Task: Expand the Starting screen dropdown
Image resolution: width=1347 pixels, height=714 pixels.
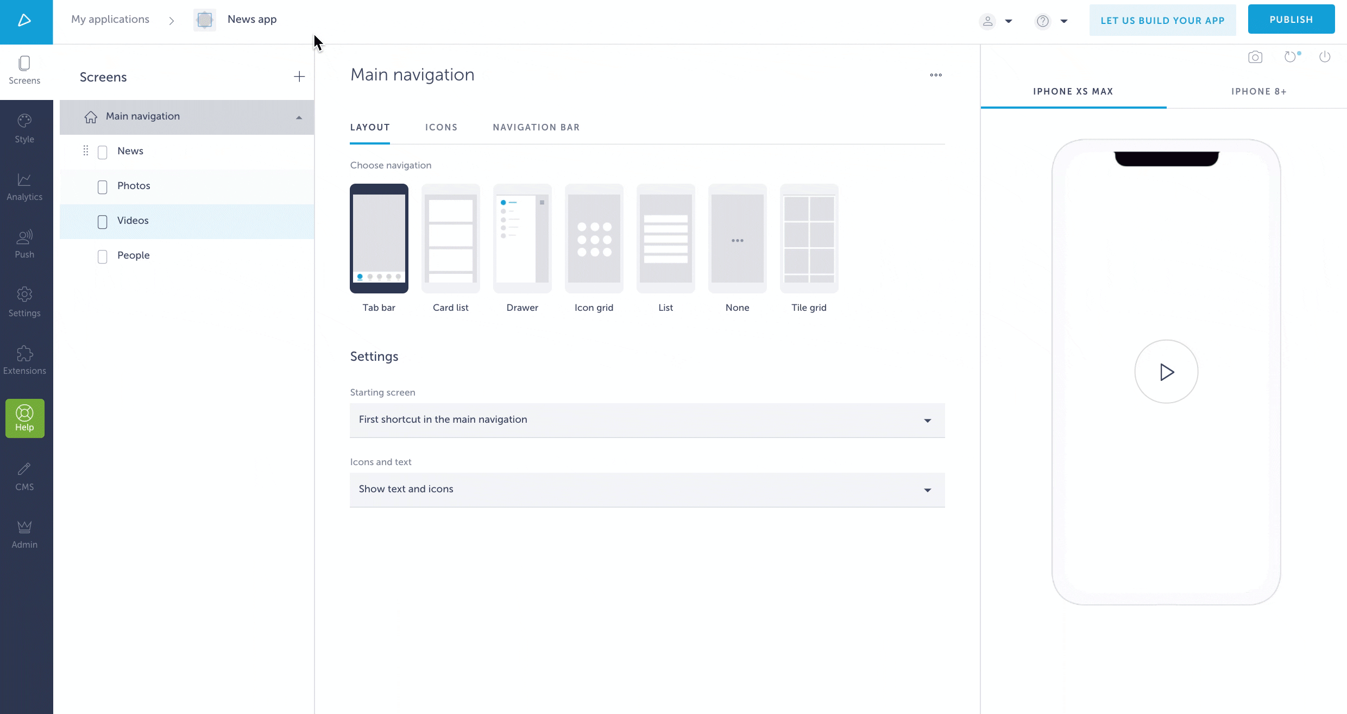Action: (927, 420)
